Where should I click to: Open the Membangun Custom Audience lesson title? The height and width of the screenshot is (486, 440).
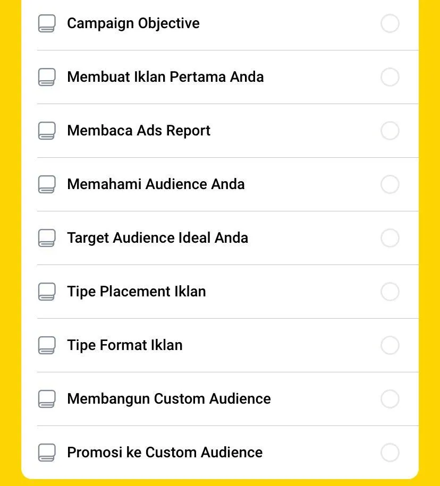coord(169,399)
